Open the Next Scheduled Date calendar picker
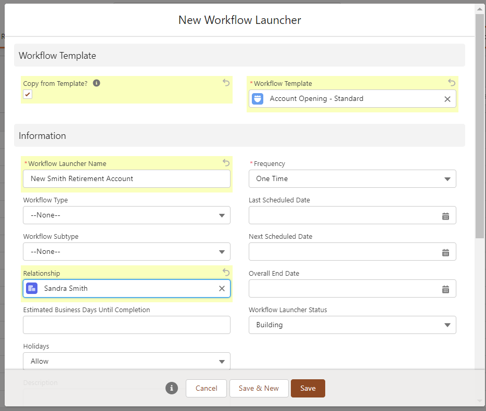 (445, 253)
